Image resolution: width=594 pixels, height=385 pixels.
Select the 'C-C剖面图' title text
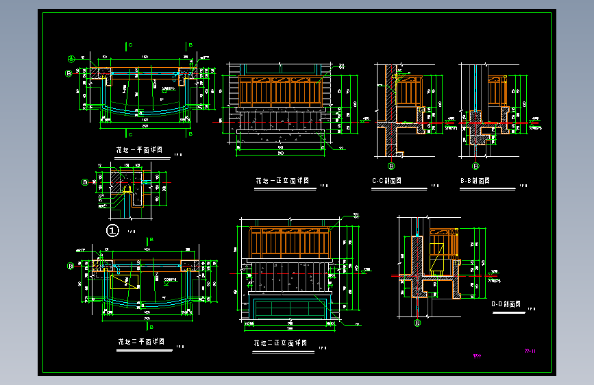pyautogui.click(x=386, y=181)
